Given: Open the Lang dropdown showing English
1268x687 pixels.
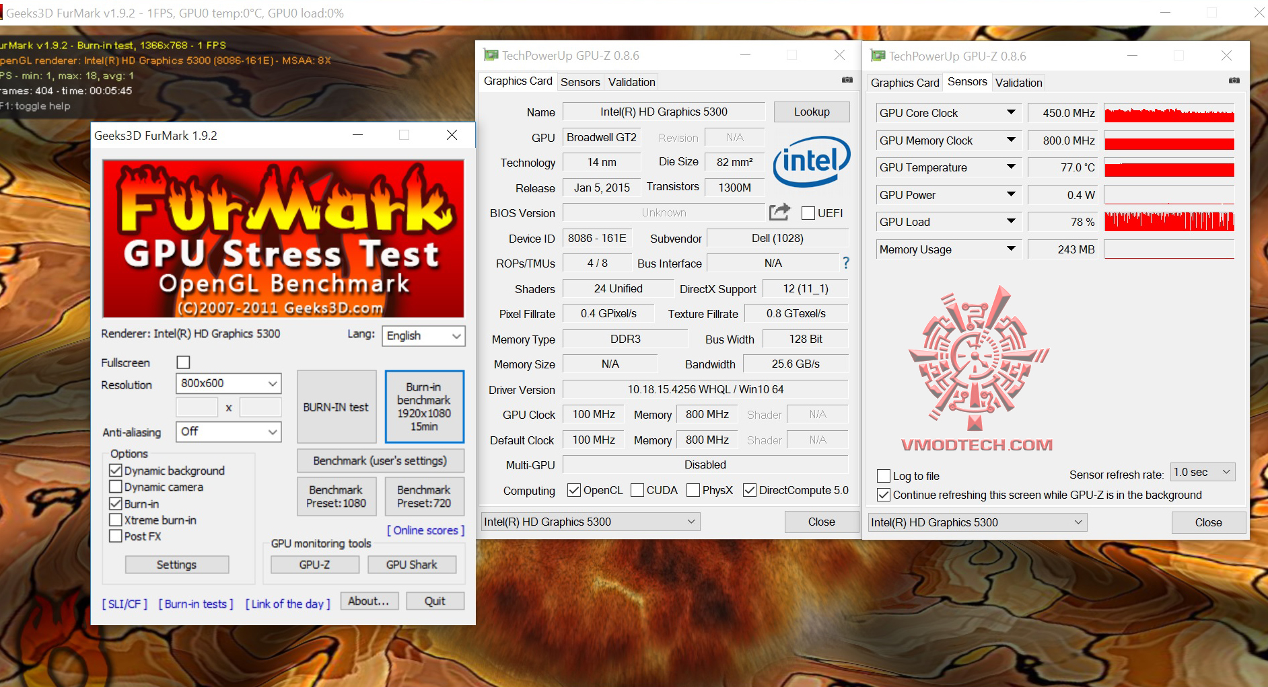Looking at the screenshot, I should click(423, 335).
